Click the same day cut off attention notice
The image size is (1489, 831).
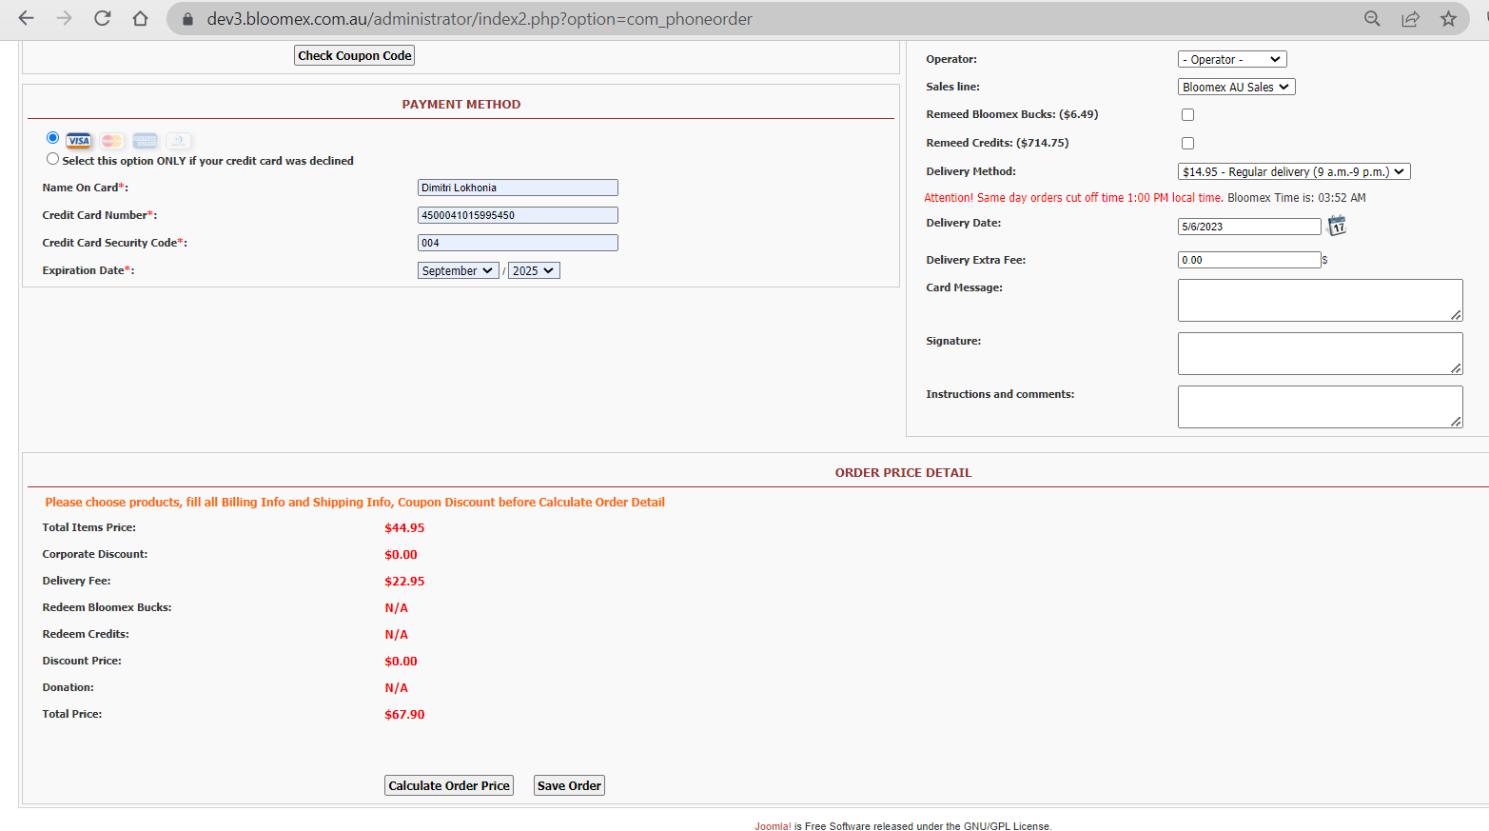coord(1073,198)
